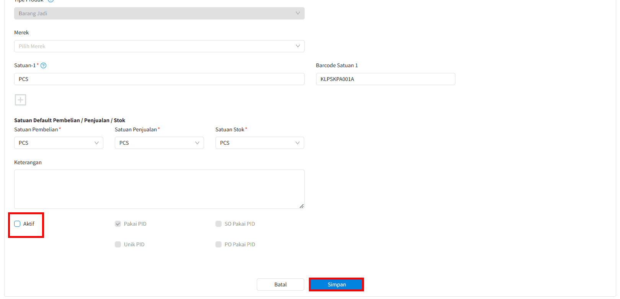
Task: Click the Satuan Stok label
Action: pyautogui.click(x=230, y=129)
